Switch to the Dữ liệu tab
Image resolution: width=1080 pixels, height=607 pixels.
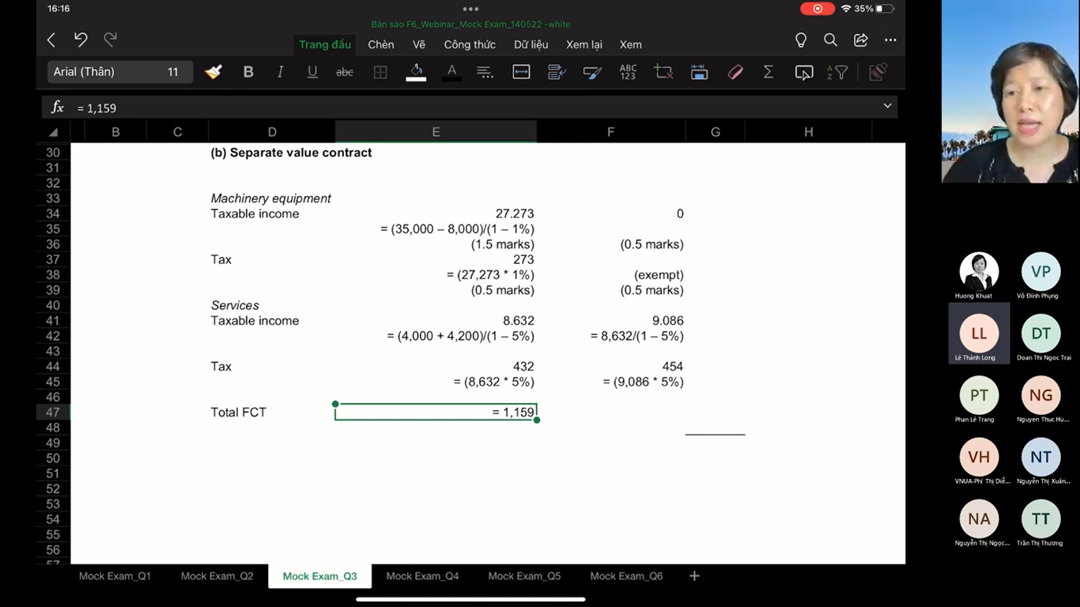click(x=531, y=44)
